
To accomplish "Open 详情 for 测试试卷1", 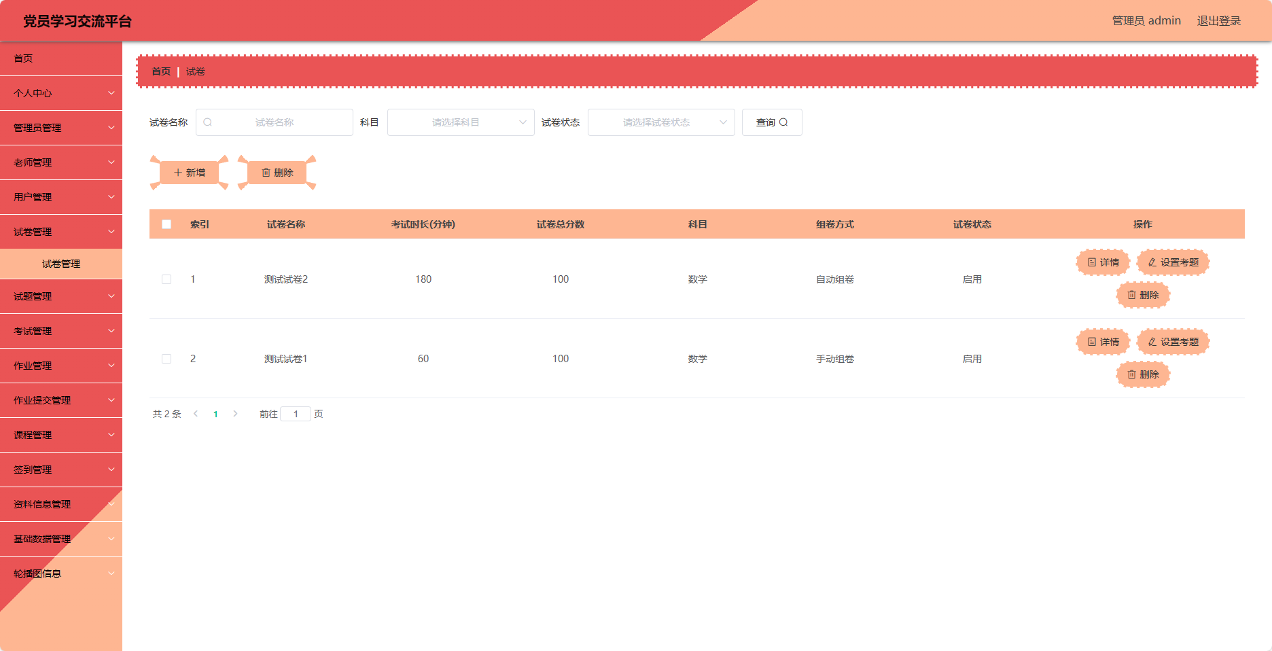I will click(x=1103, y=342).
